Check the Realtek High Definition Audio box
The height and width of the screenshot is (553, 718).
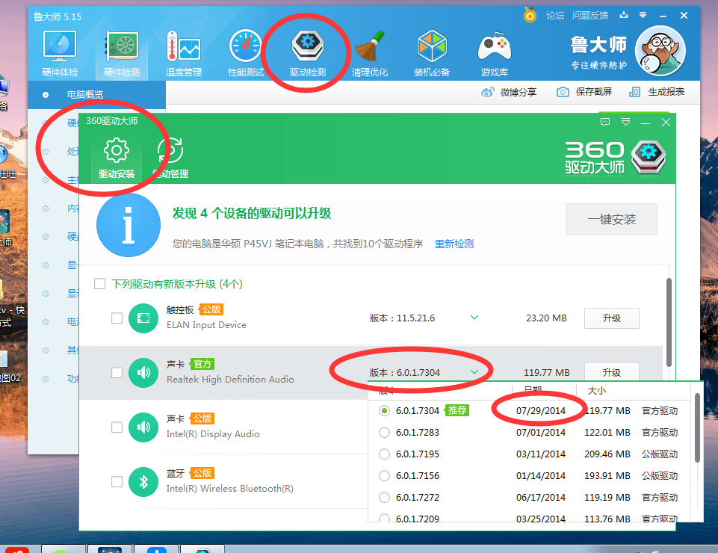point(117,372)
